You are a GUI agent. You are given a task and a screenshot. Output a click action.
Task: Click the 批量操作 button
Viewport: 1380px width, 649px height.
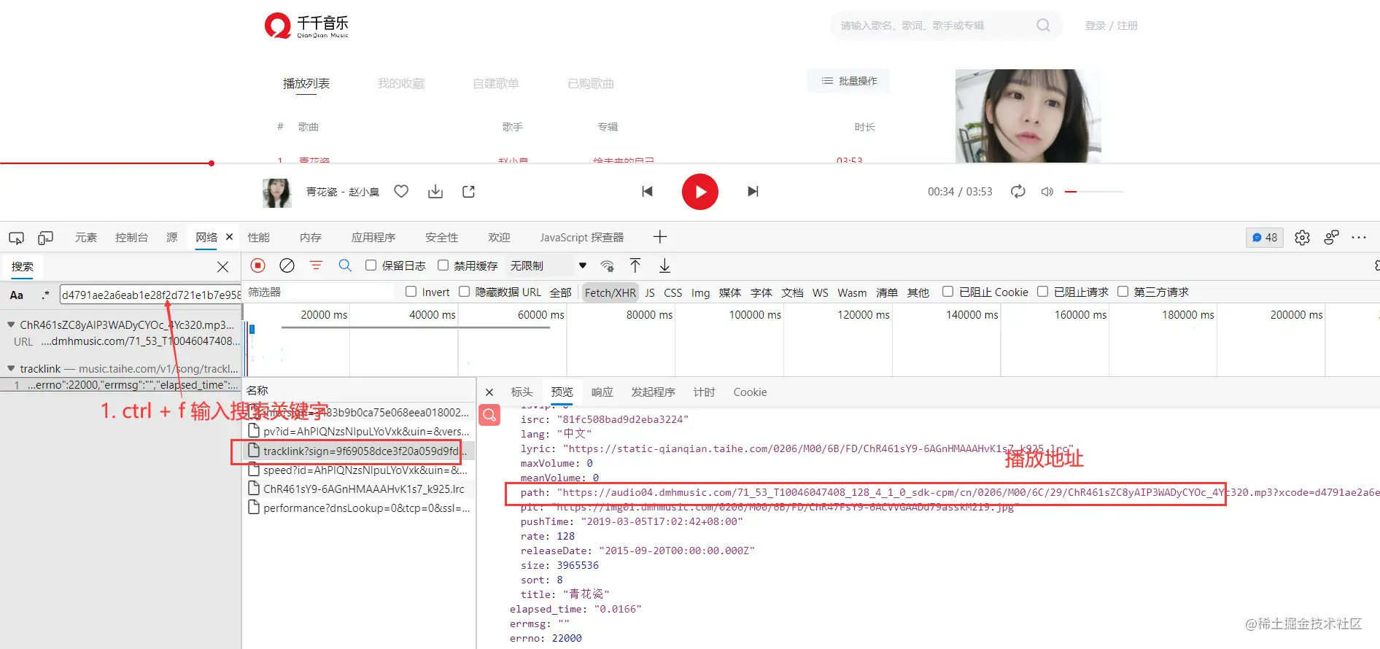[x=848, y=81]
